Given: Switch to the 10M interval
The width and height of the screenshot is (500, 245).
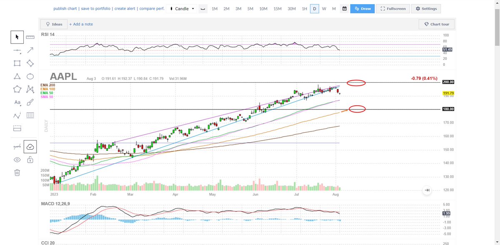Looking at the screenshot, I should tap(263, 9).
